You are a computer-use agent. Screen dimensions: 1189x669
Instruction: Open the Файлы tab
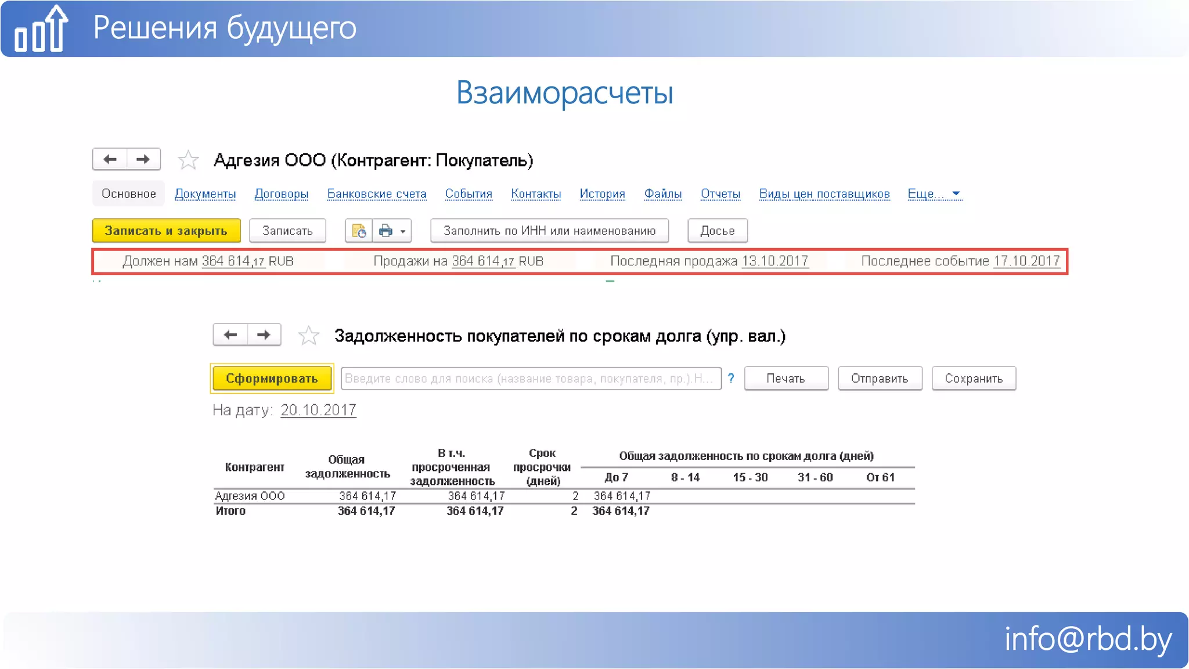662,194
